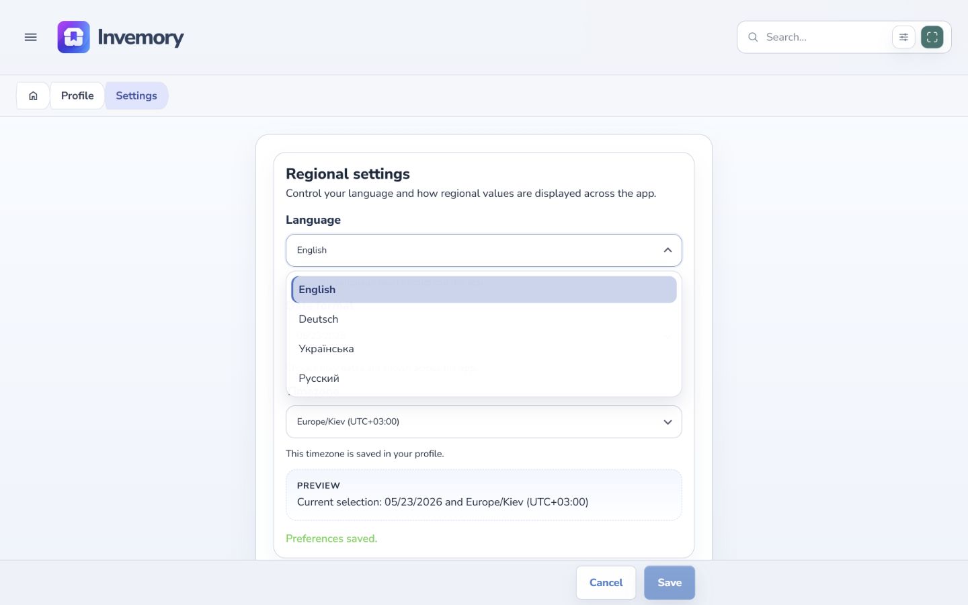
Task: Click the Cancel button
Action: (606, 583)
